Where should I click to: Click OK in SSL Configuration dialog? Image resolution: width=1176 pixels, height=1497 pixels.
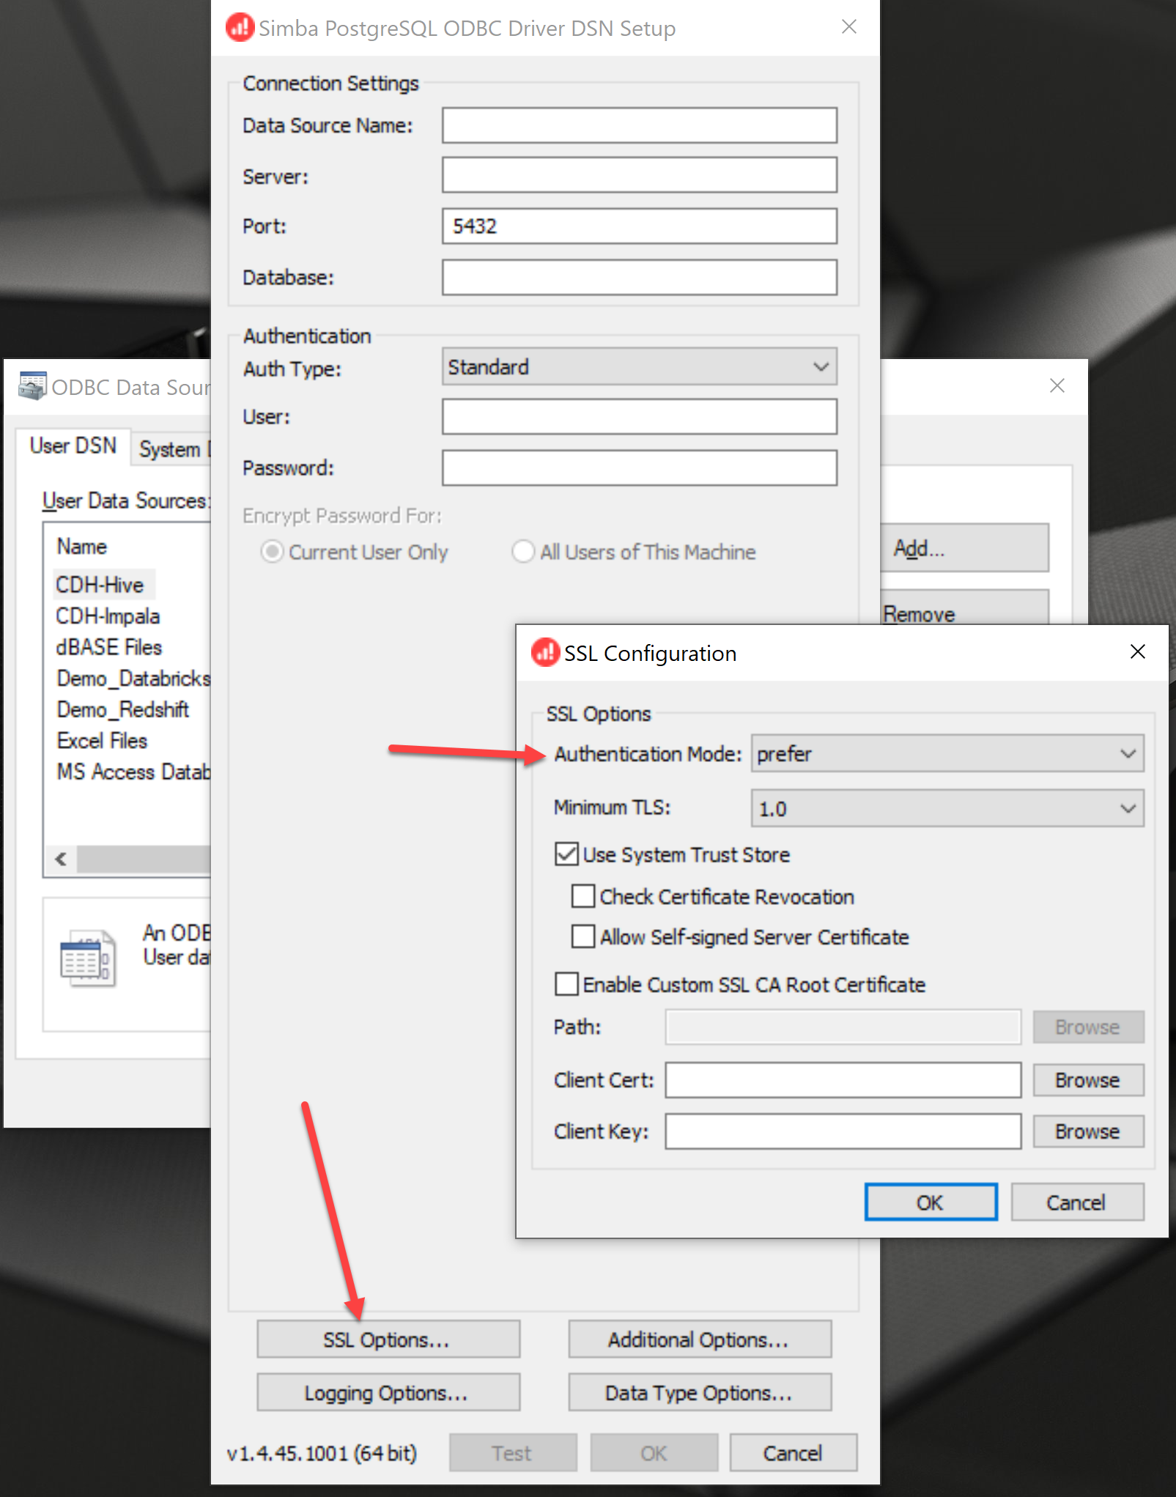931,1202
